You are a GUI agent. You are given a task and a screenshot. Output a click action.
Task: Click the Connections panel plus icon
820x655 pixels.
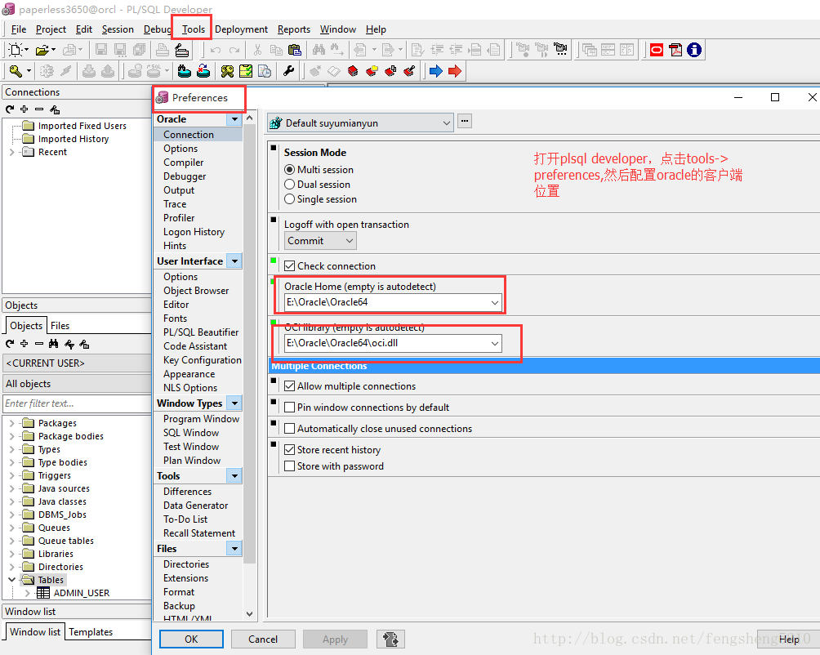(24, 109)
